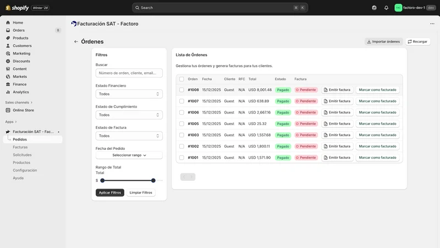
Task: Open the Seleccionar rango date picker
Action: click(129, 155)
